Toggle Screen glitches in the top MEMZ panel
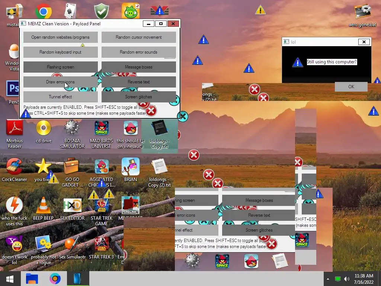Image resolution: width=381 pixels, height=286 pixels. [x=138, y=97]
